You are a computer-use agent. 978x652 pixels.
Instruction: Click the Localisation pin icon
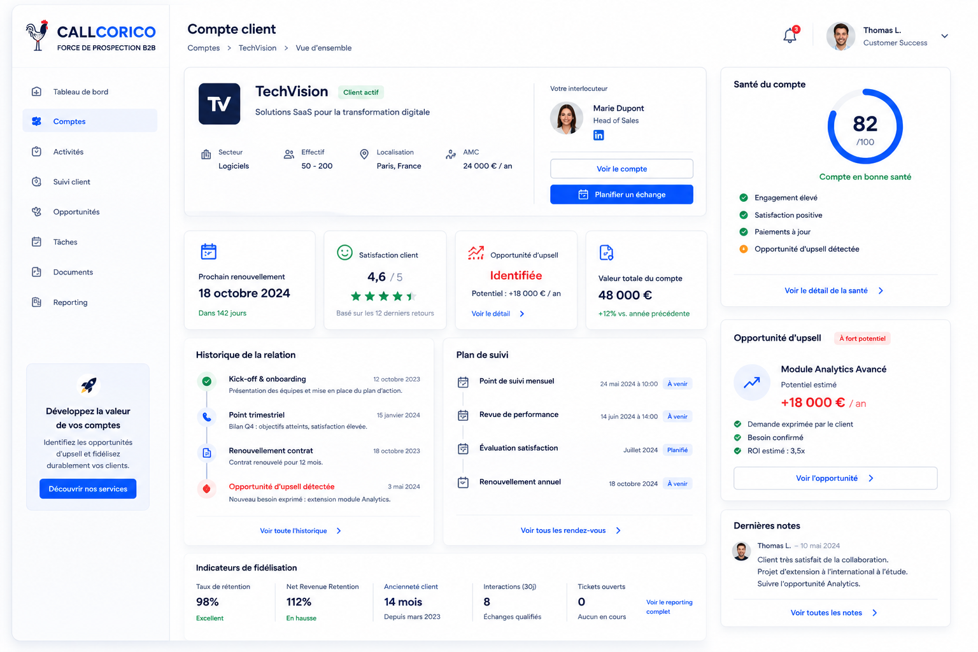point(364,154)
